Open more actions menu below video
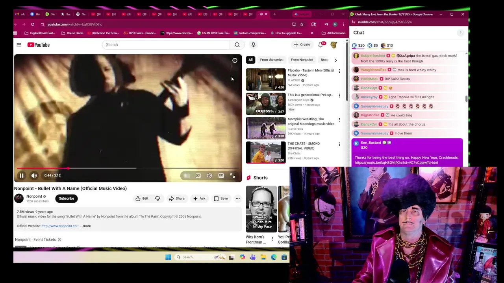The height and width of the screenshot is (283, 504). pyautogui.click(x=237, y=198)
